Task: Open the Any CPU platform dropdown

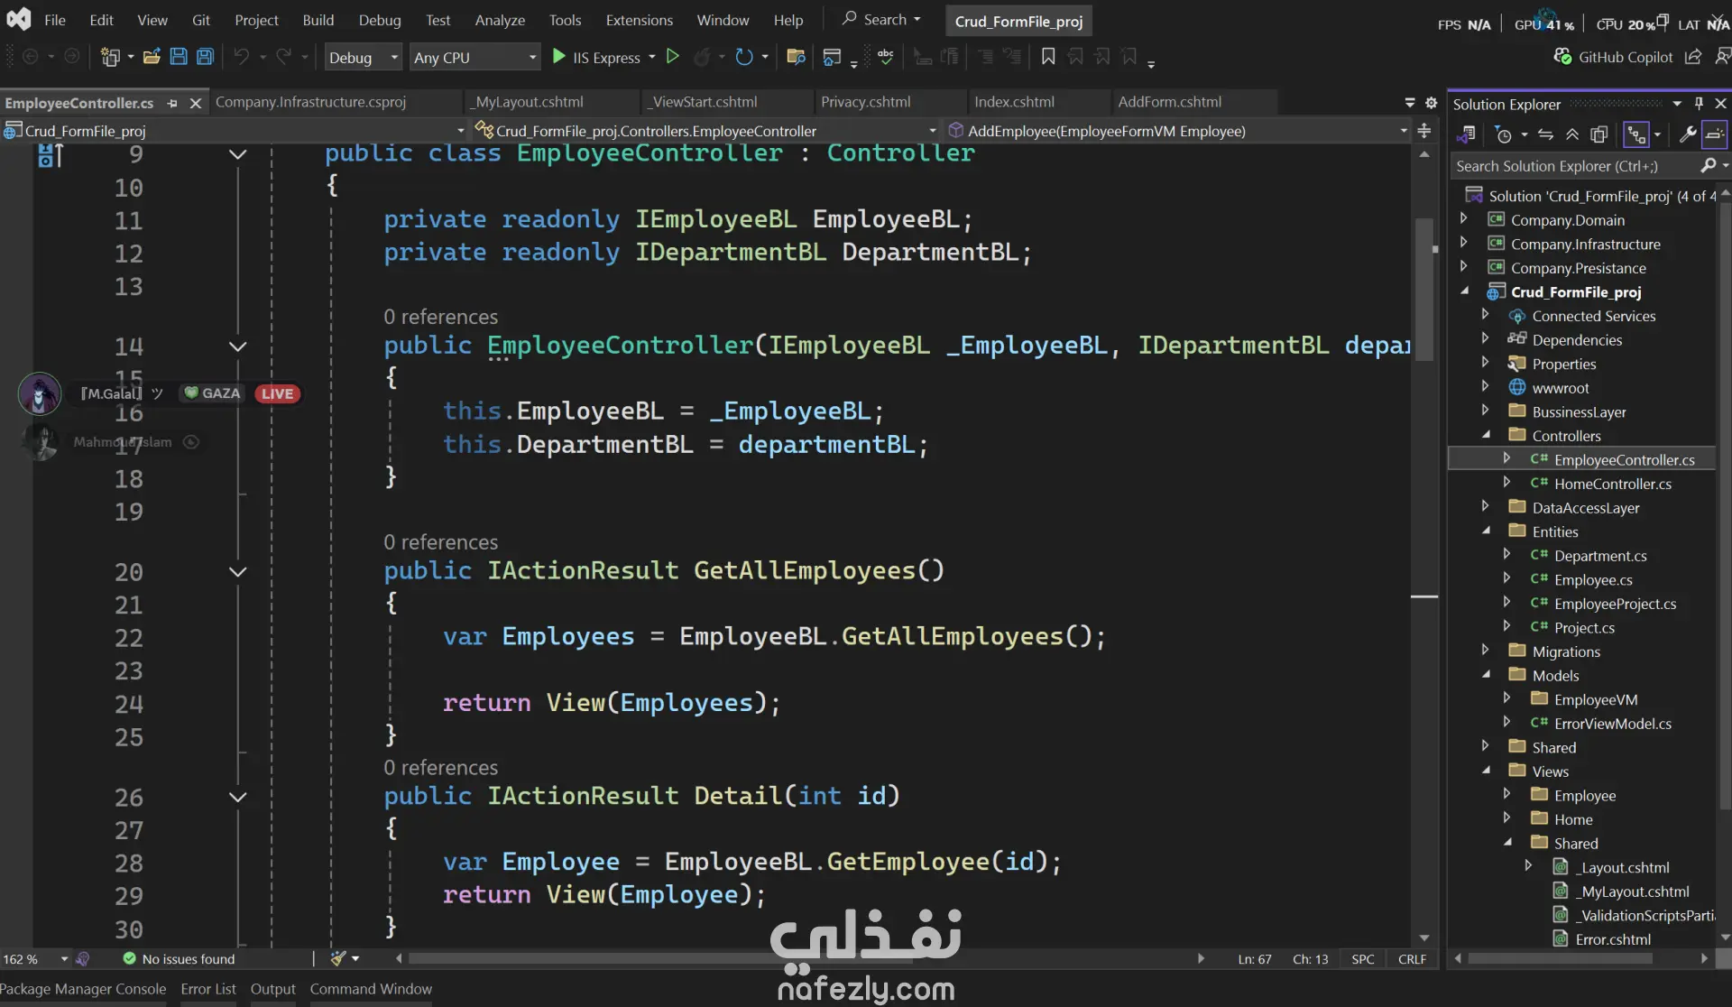Action: [474, 57]
